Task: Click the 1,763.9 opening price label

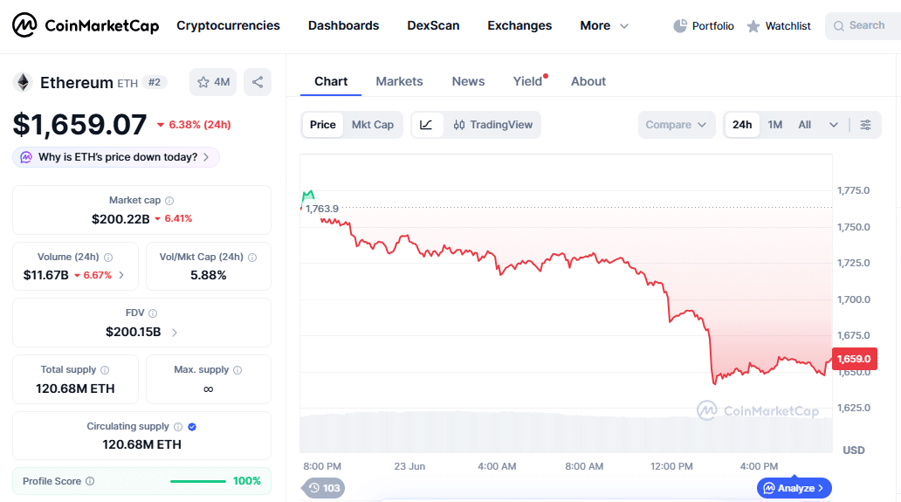Action: (322, 209)
